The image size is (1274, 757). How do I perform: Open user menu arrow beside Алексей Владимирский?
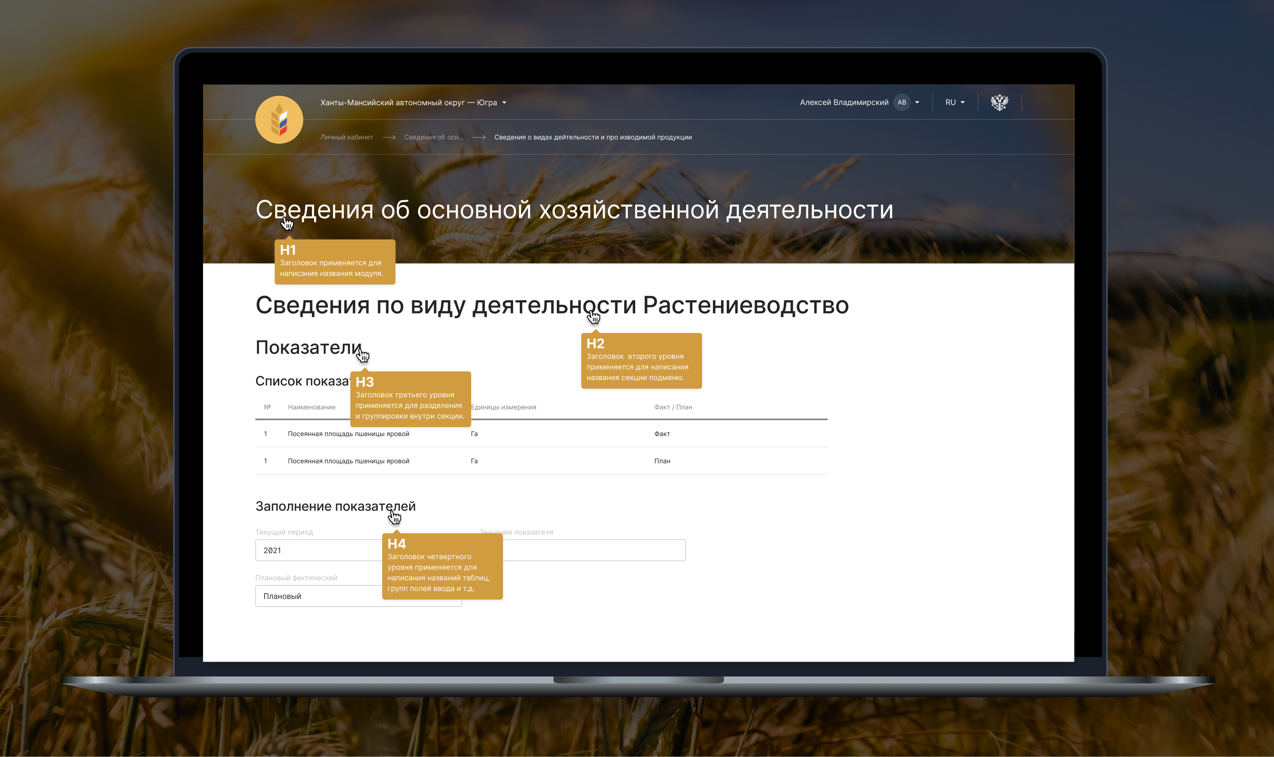click(917, 103)
